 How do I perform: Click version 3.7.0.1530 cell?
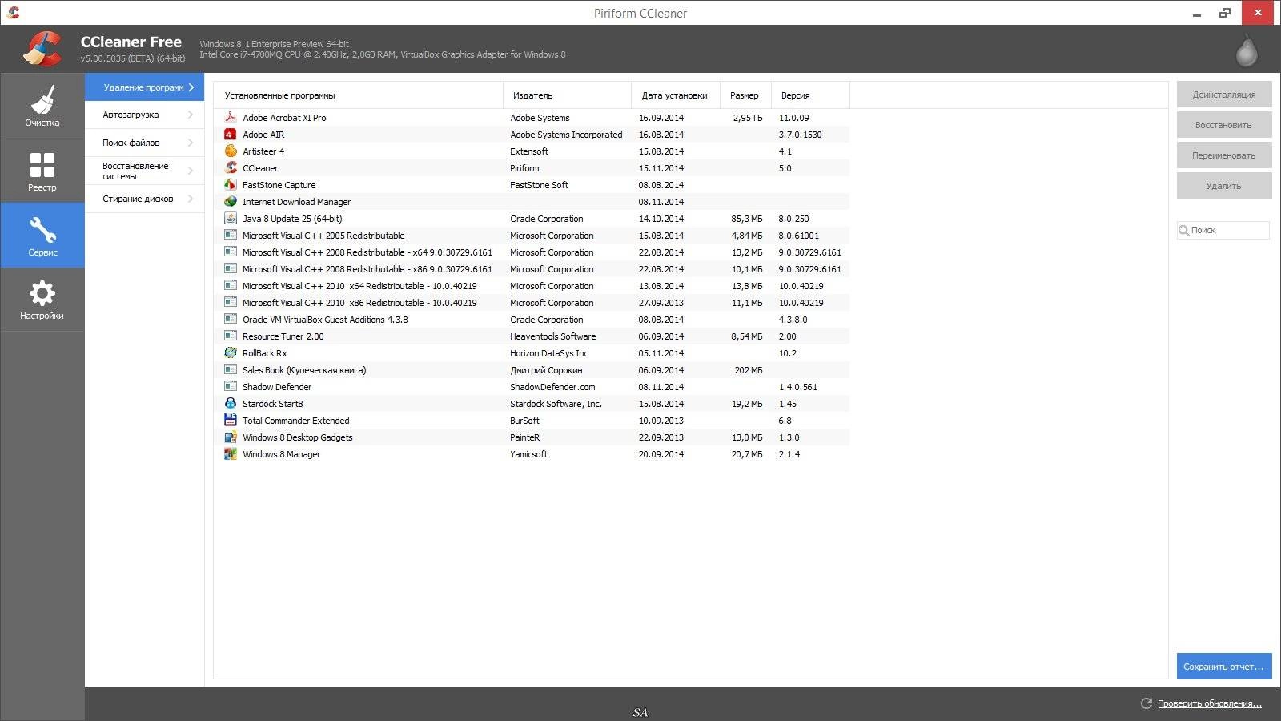(x=800, y=135)
